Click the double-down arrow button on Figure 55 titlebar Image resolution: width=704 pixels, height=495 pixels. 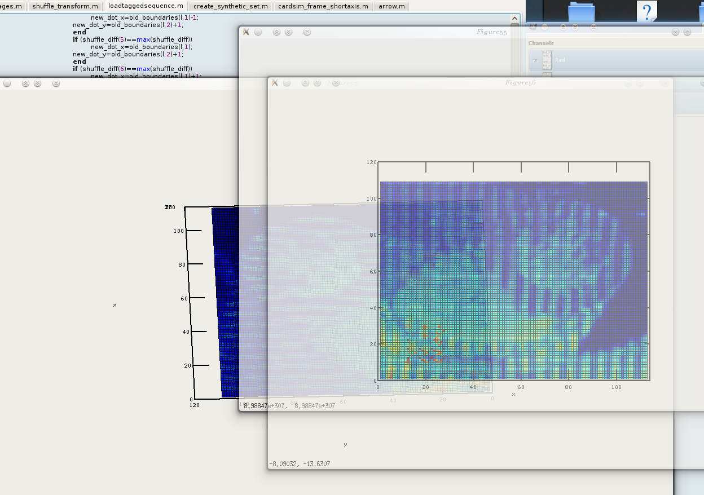288,32
